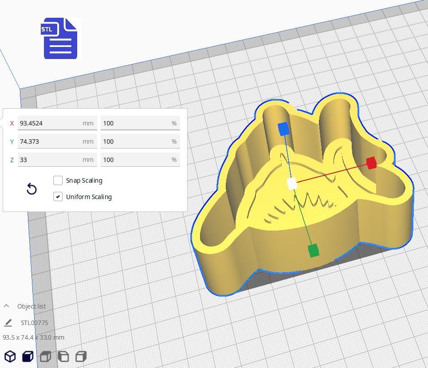Switch to the front view cube
This screenshot has height=368, width=428.
(28, 356)
